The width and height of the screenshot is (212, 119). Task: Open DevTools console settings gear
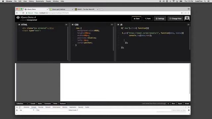189,110
